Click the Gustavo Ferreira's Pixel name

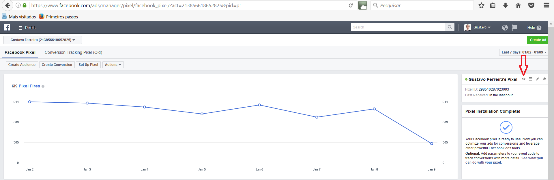tap(493, 79)
